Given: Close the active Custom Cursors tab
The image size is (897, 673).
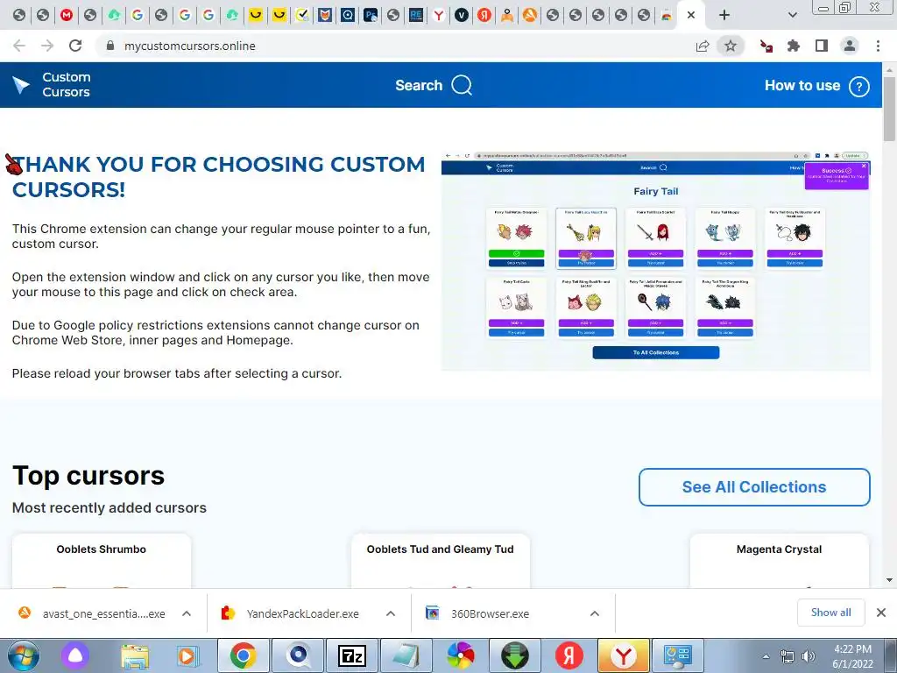Looking at the screenshot, I should click(691, 16).
